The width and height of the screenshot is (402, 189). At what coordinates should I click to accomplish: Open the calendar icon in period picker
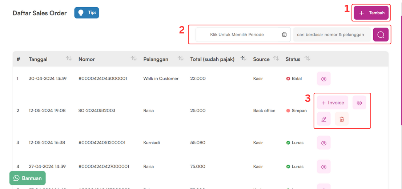[284, 35]
